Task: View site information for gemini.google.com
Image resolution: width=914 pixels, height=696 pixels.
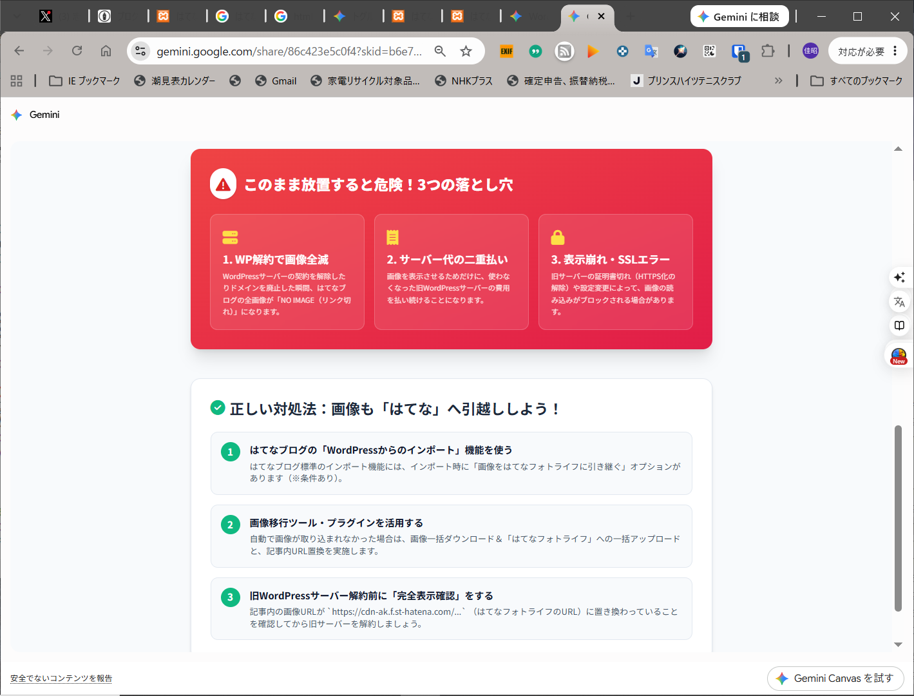Action: coord(140,51)
